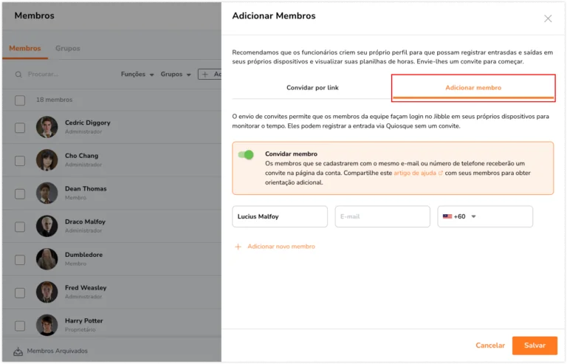567x364 pixels.
Task: Open the +60 country code dropdown
Action: [x=459, y=216]
